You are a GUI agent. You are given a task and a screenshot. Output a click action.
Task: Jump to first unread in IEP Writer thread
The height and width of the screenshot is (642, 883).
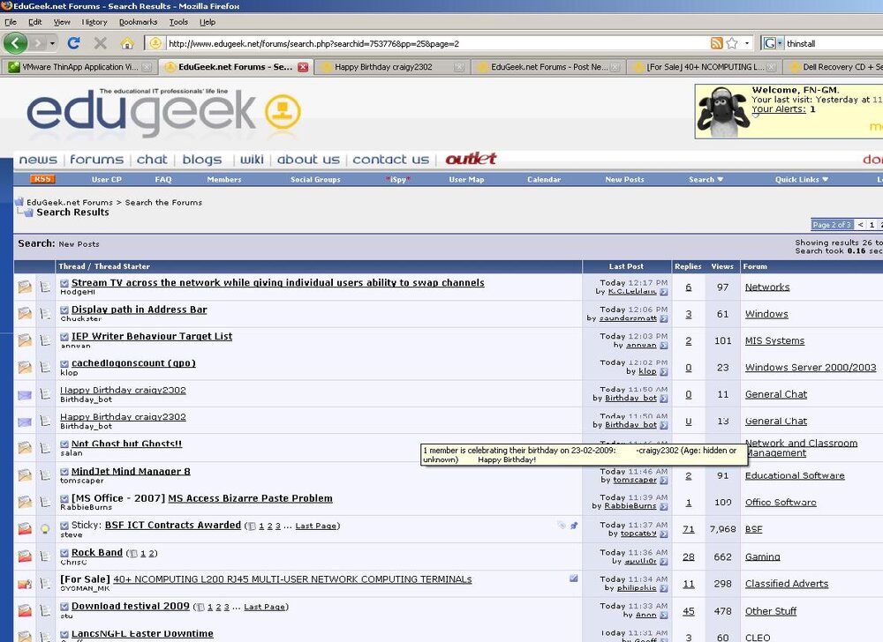tap(64, 337)
